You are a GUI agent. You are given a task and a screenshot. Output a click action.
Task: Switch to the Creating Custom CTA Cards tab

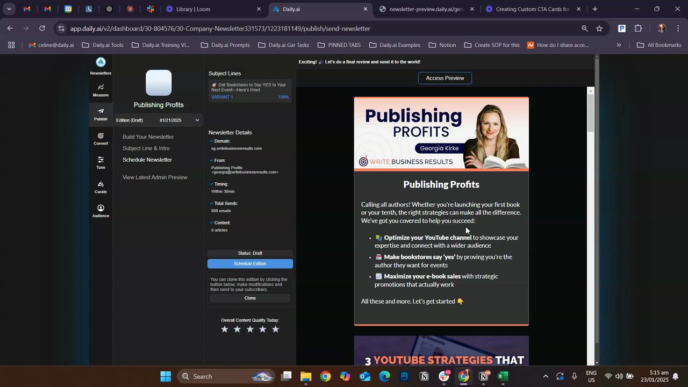(x=533, y=9)
